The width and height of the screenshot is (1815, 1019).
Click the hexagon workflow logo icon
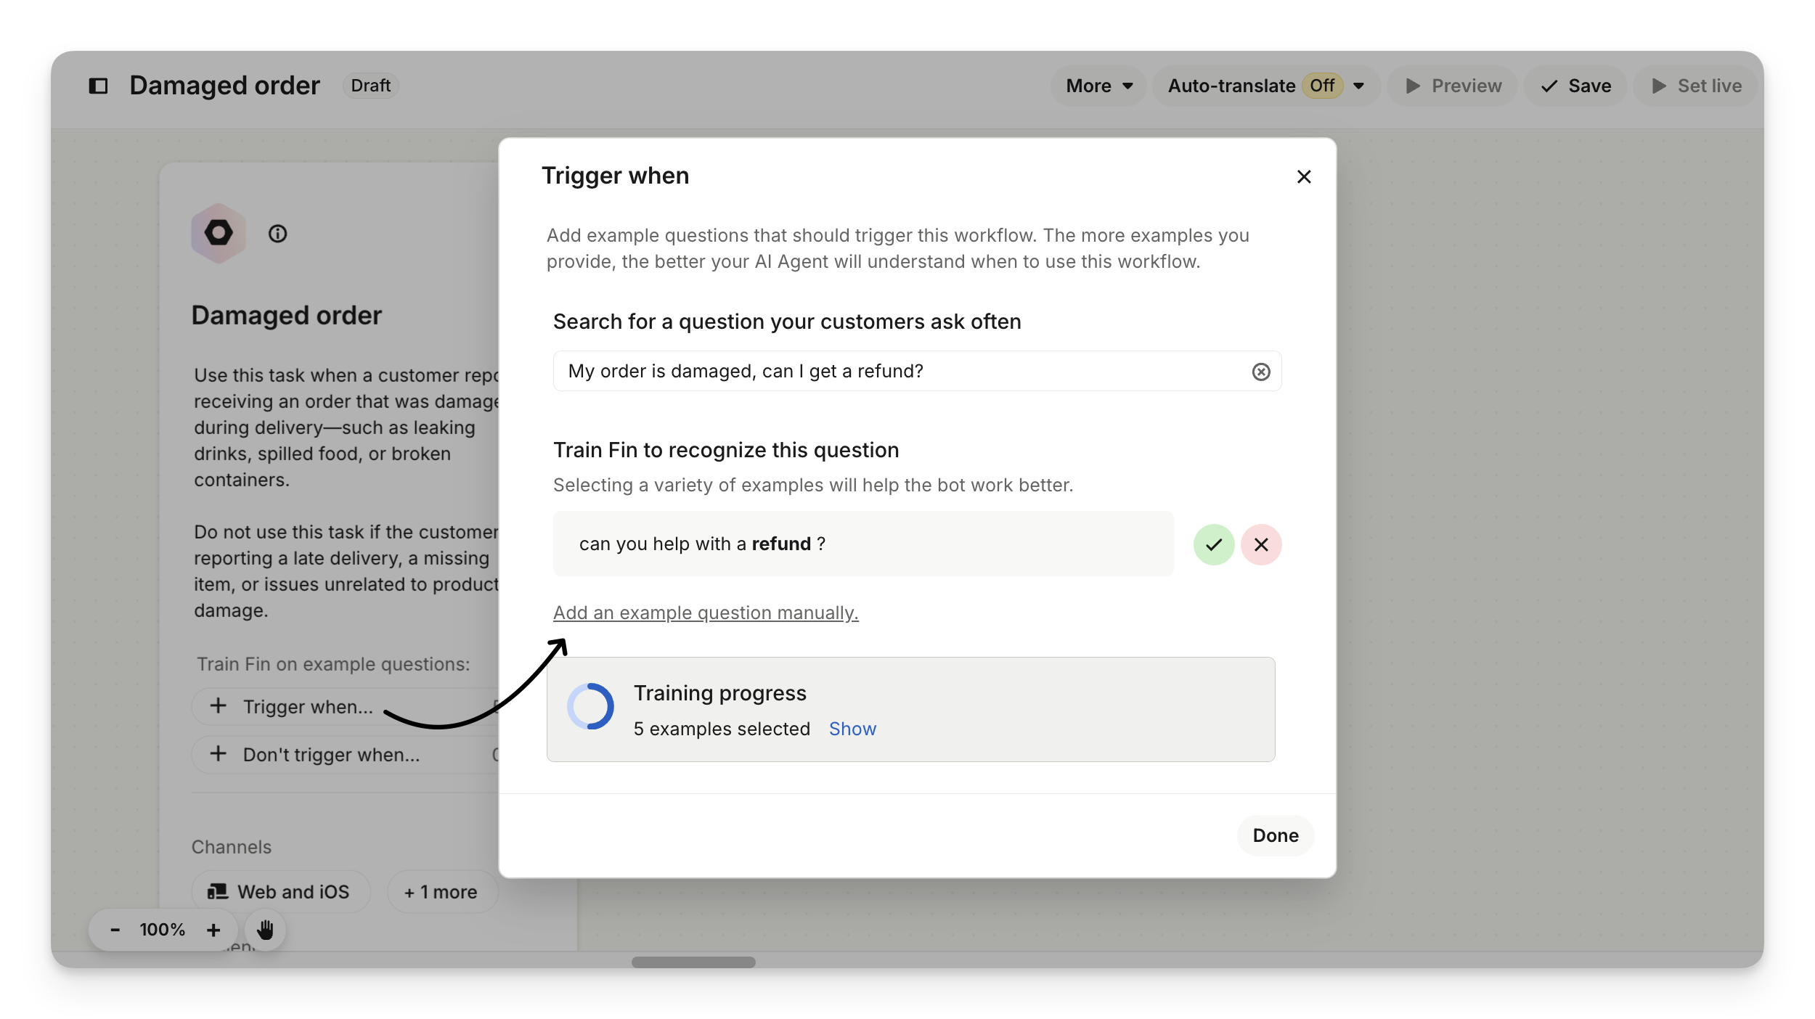pos(219,234)
